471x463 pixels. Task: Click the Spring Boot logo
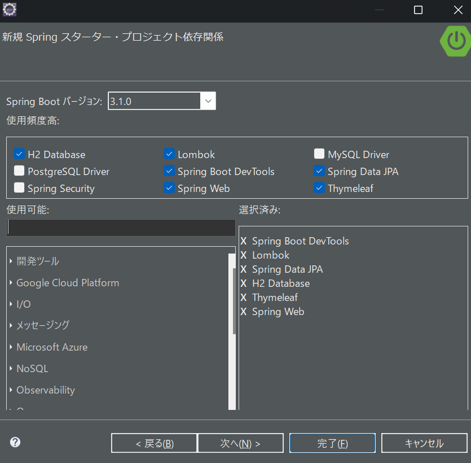tap(455, 41)
